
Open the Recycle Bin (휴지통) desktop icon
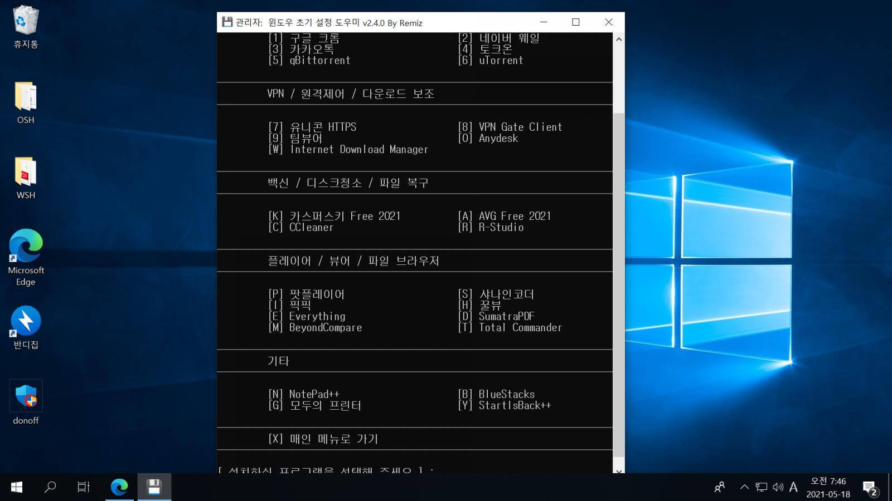click(x=26, y=27)
